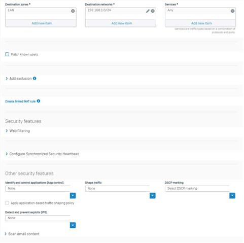Open the Shape traffic dropdown arrow
The height and width of the screenshot is (243, 244).
[153, 196]
